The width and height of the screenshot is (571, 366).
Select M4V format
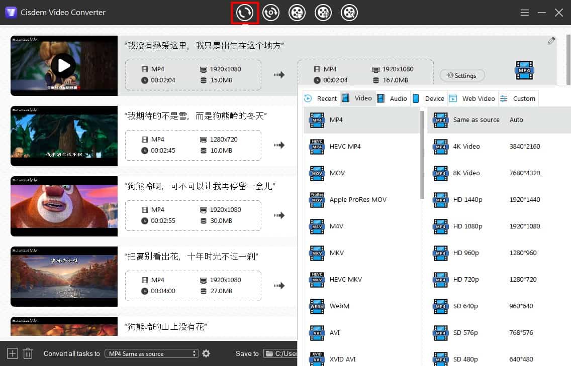(361, 226)
